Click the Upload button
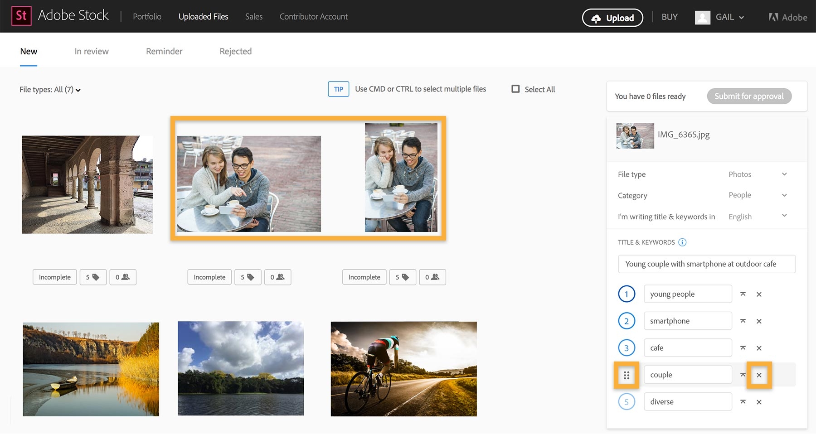816x434 pixels. point(612,18)
